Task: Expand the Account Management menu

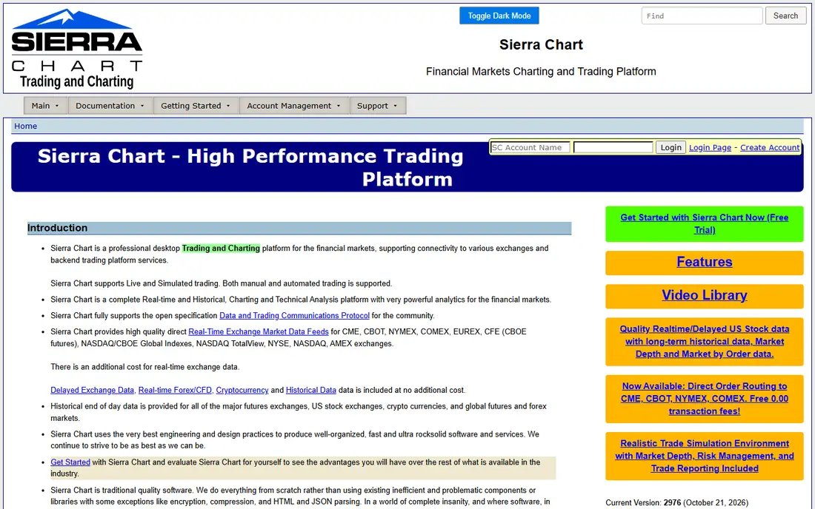Action: point(293,106)
